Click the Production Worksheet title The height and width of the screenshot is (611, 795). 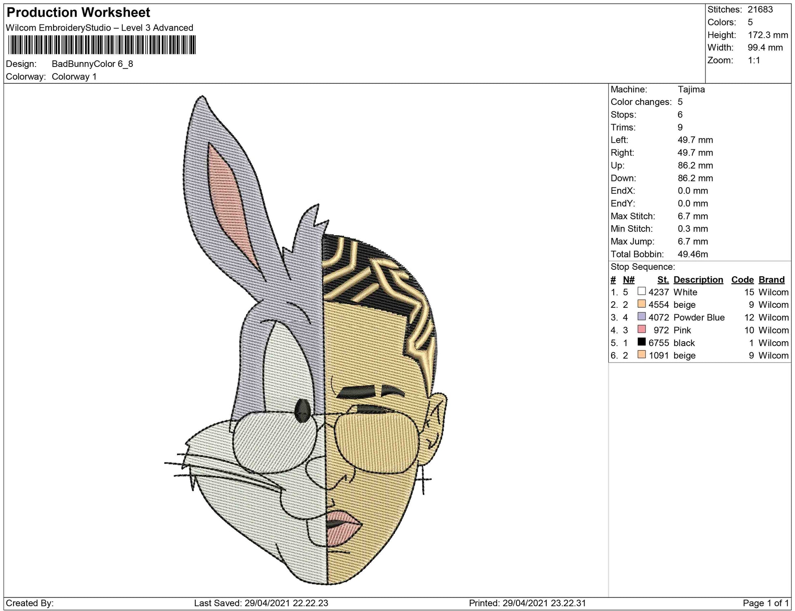(78, 12)
